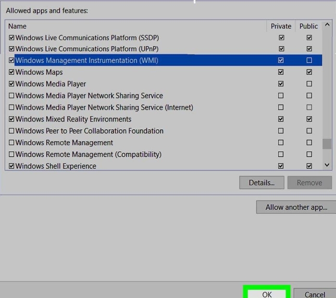
Task: Click the Cancel button
Action: 315,294
